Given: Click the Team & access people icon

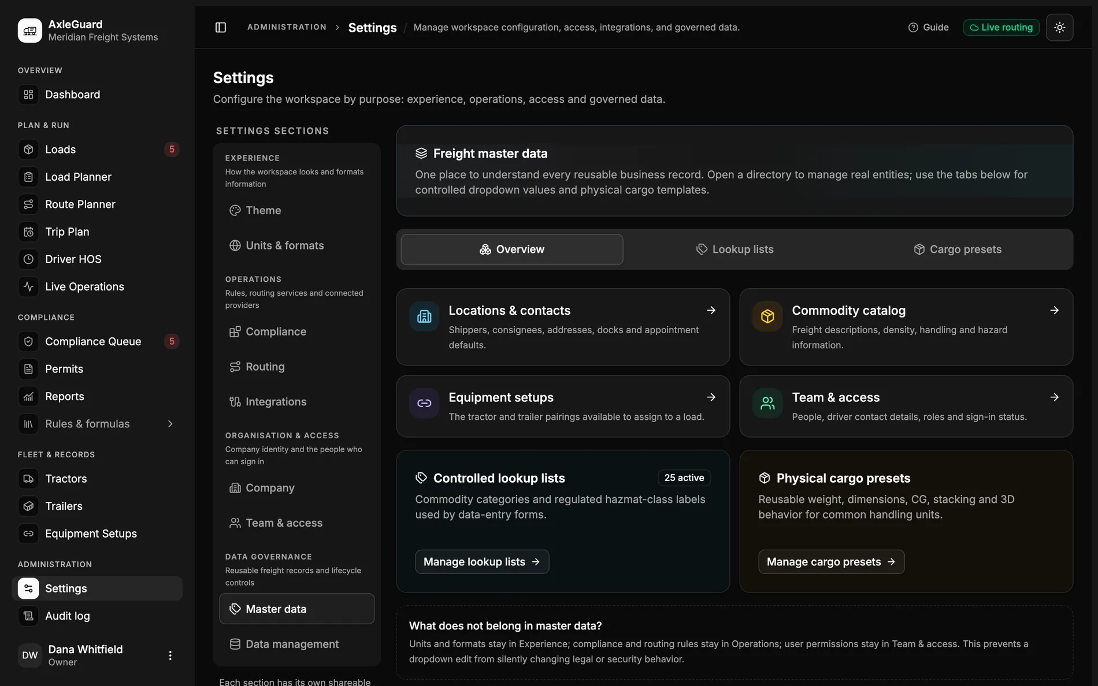Looking at the screenshot, I should pos(767,403).
